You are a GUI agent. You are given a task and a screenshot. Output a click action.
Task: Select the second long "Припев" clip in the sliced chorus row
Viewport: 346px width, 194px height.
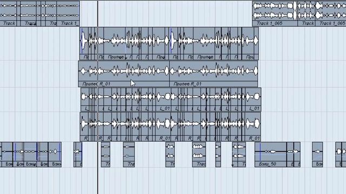(x=204, y=43)
